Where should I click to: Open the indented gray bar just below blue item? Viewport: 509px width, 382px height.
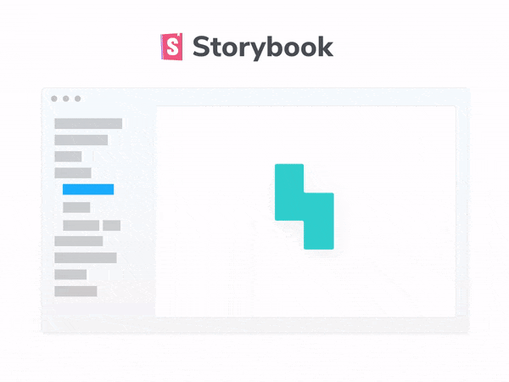coord(76,207)
